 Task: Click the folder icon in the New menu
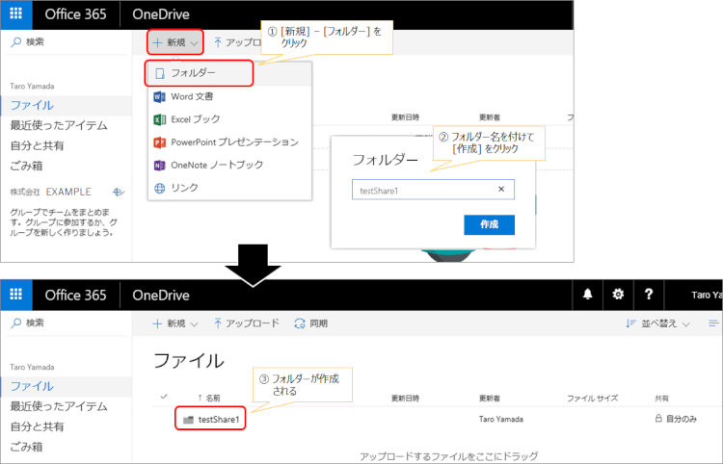tap(159, 73)
